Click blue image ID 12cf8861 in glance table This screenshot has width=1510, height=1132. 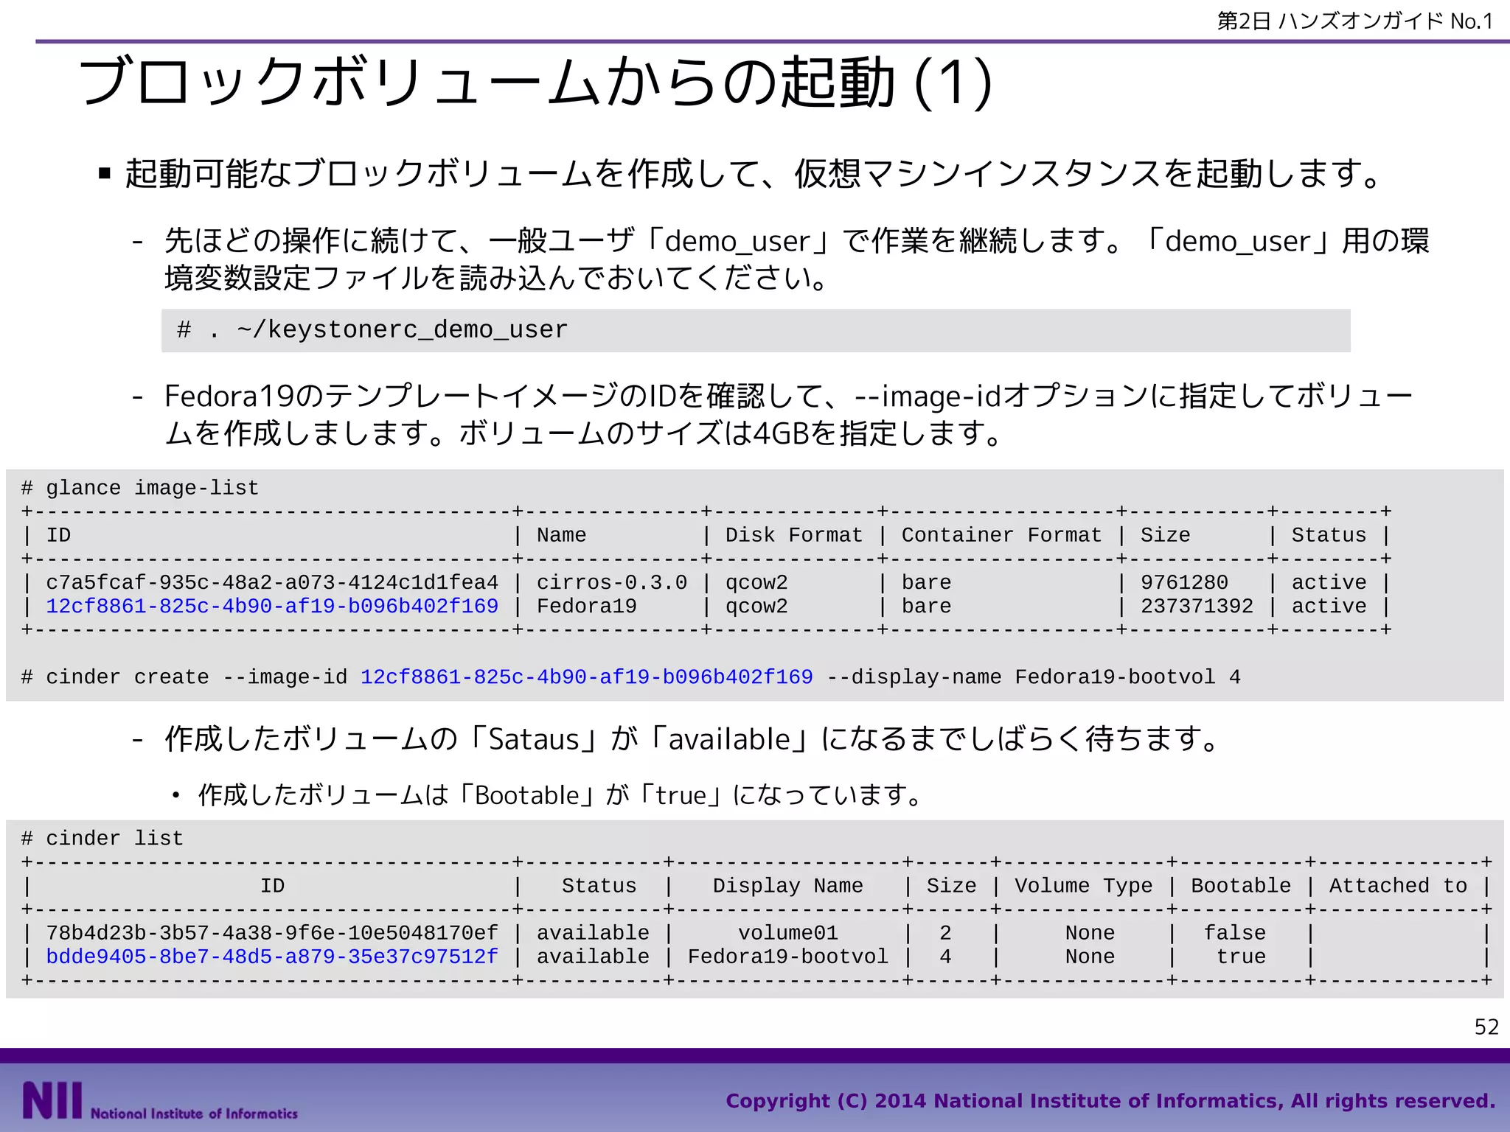272,606
